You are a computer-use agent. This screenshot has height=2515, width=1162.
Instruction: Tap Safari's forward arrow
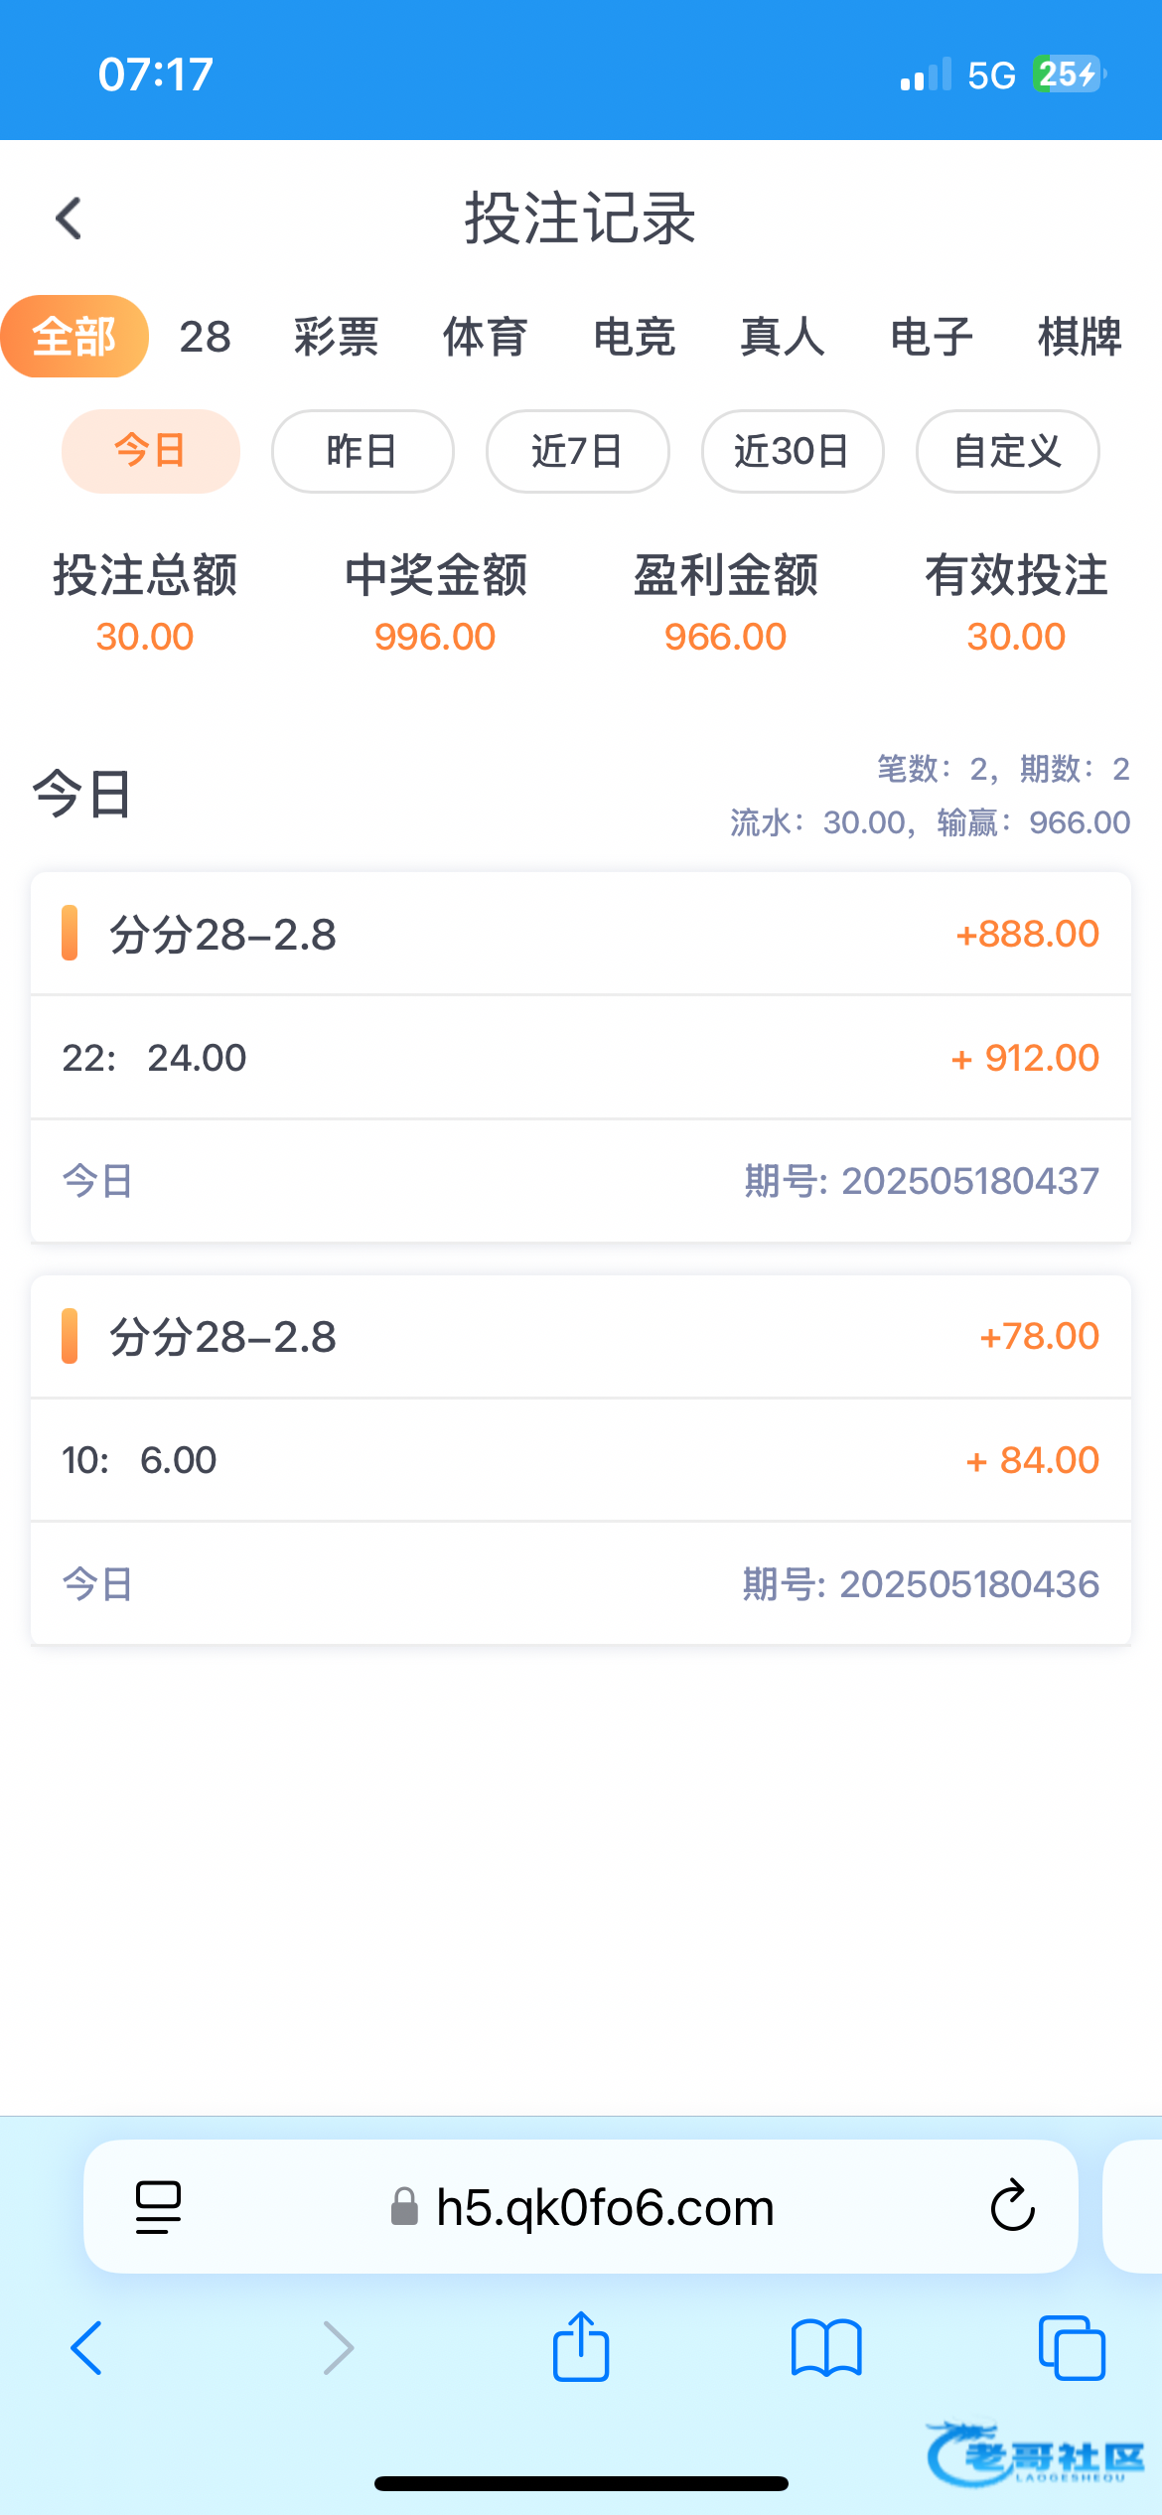point(338,2348)
